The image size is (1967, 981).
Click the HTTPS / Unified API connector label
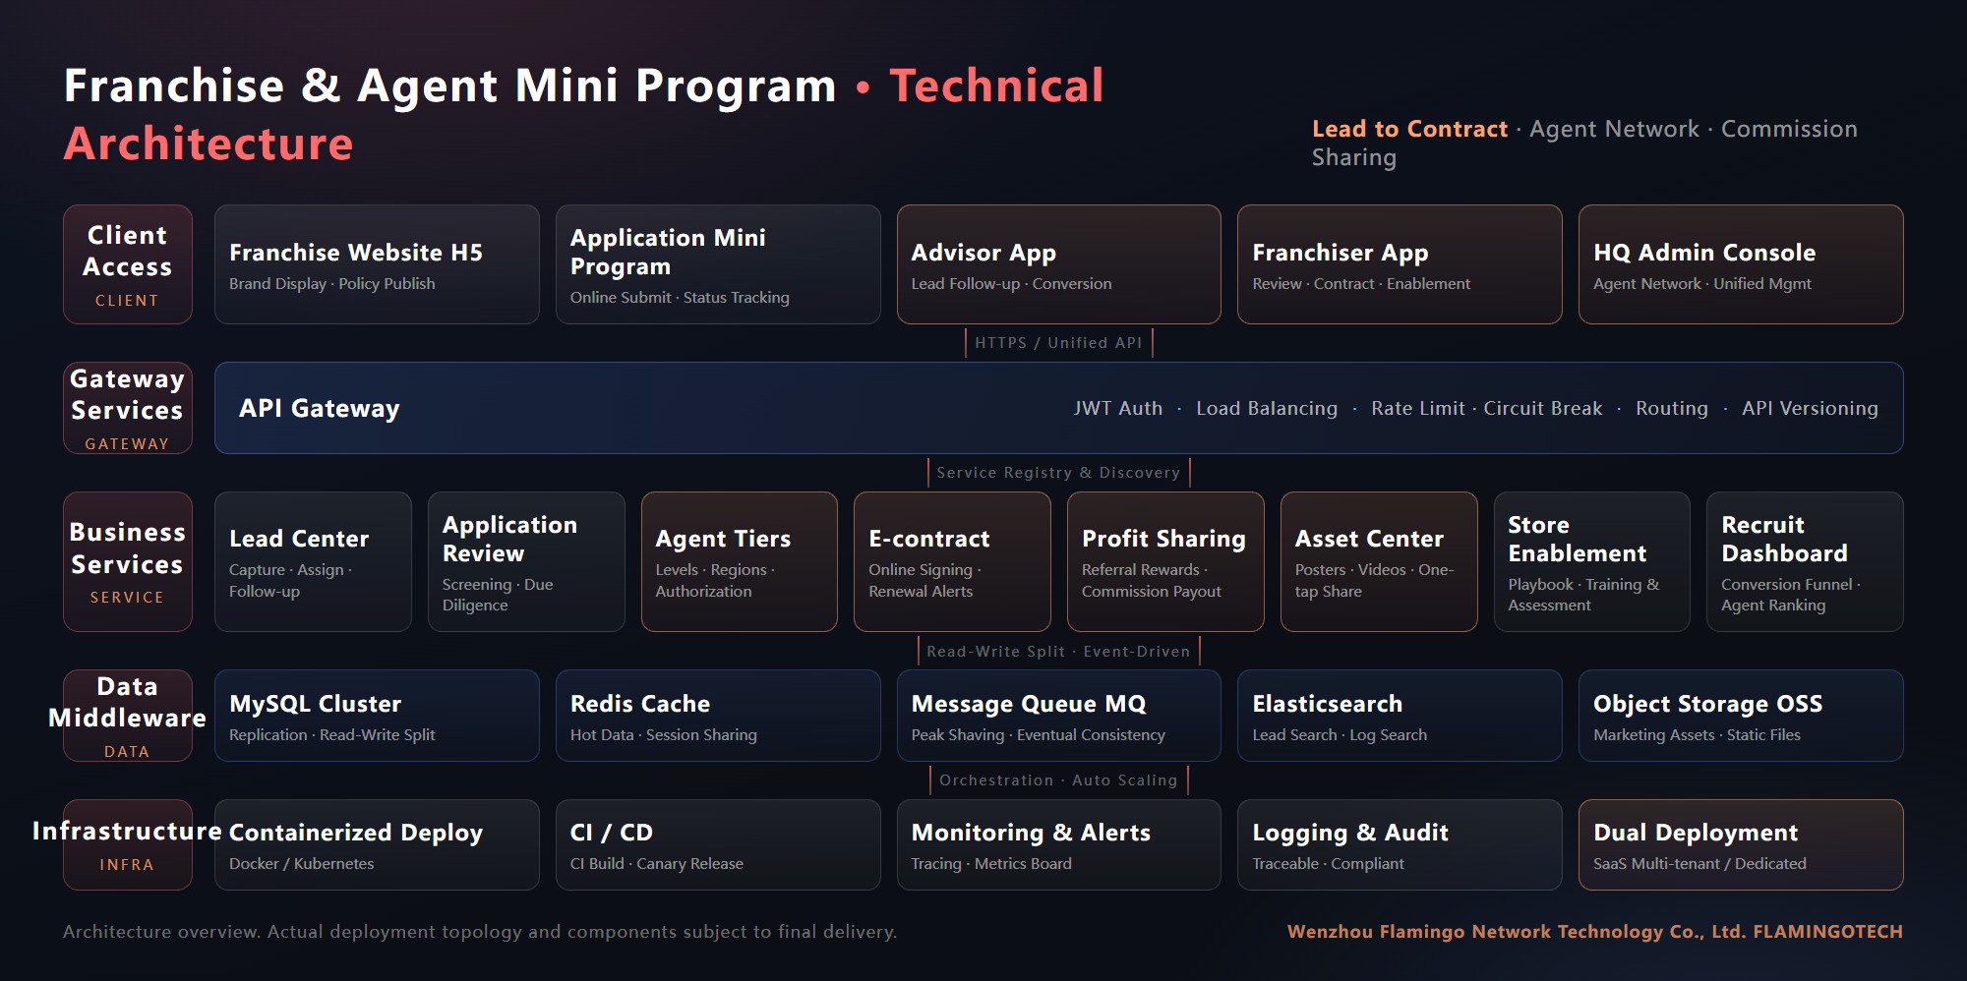tap(1058, 343)
